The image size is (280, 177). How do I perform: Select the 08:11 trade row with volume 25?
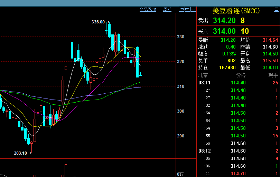(x=238, y=83)
